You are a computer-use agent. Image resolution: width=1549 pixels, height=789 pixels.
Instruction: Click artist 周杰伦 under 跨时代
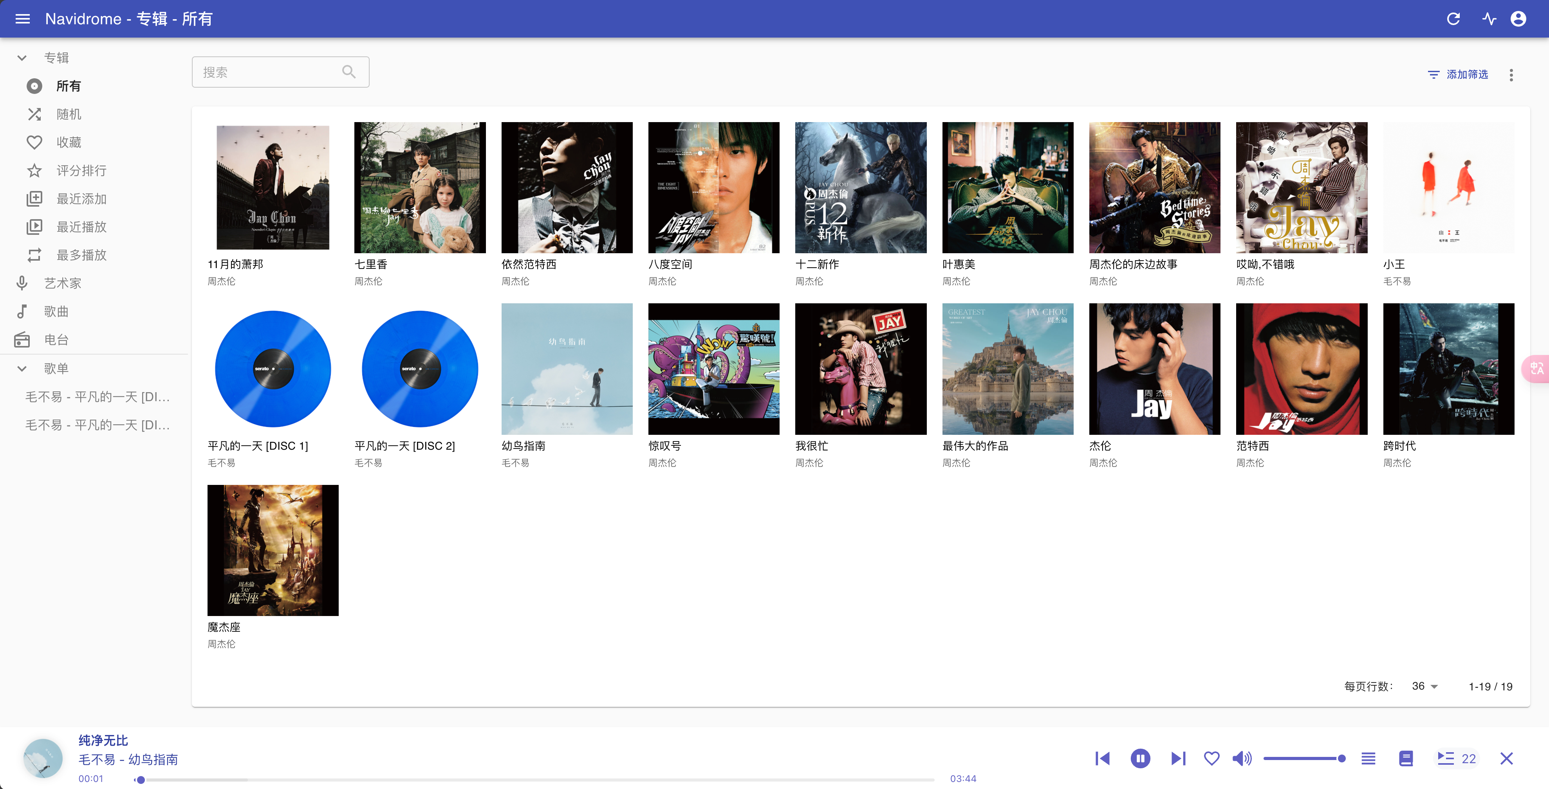[x=1397, y=463]
